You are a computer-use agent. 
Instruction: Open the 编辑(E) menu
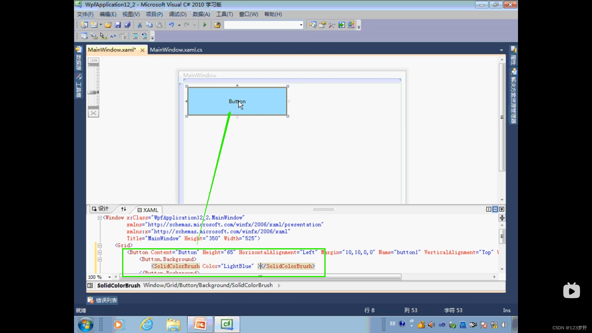pos(108,14)
